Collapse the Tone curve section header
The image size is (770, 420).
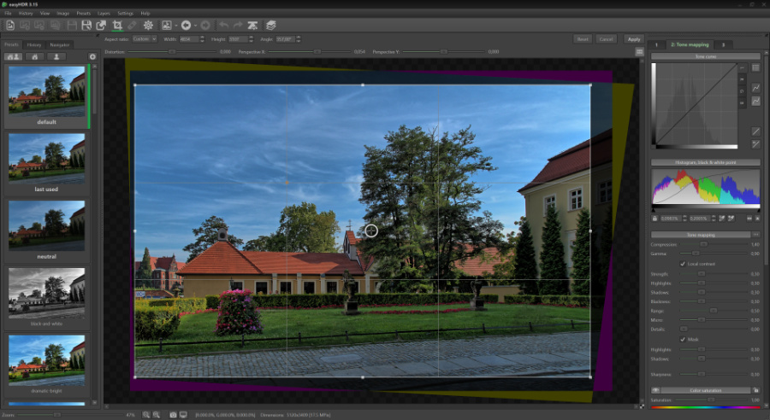(x=705, y=56)
